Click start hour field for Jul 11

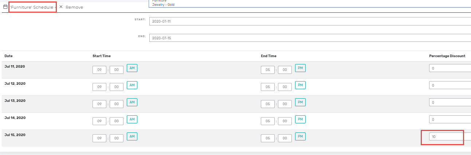tap(99, 70)
